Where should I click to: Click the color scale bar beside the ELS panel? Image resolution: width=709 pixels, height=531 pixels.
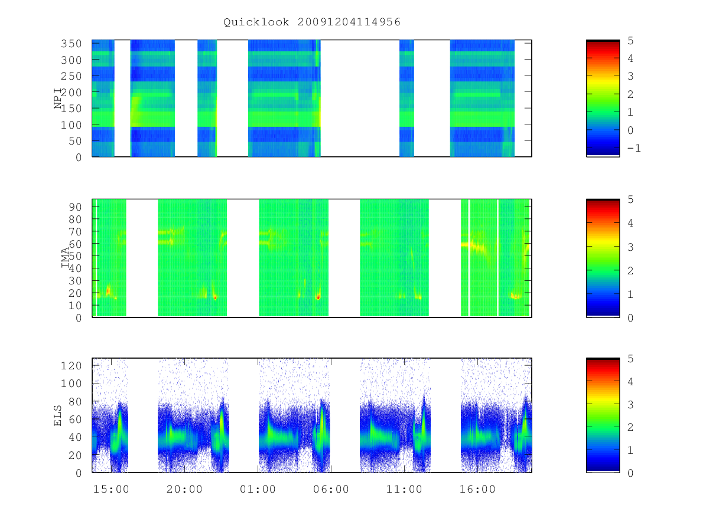click(x=603, y=415)
